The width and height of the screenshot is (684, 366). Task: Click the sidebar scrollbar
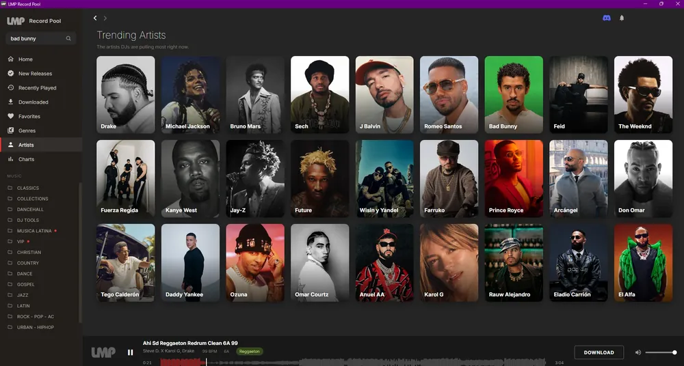click(x=80, y=253)
